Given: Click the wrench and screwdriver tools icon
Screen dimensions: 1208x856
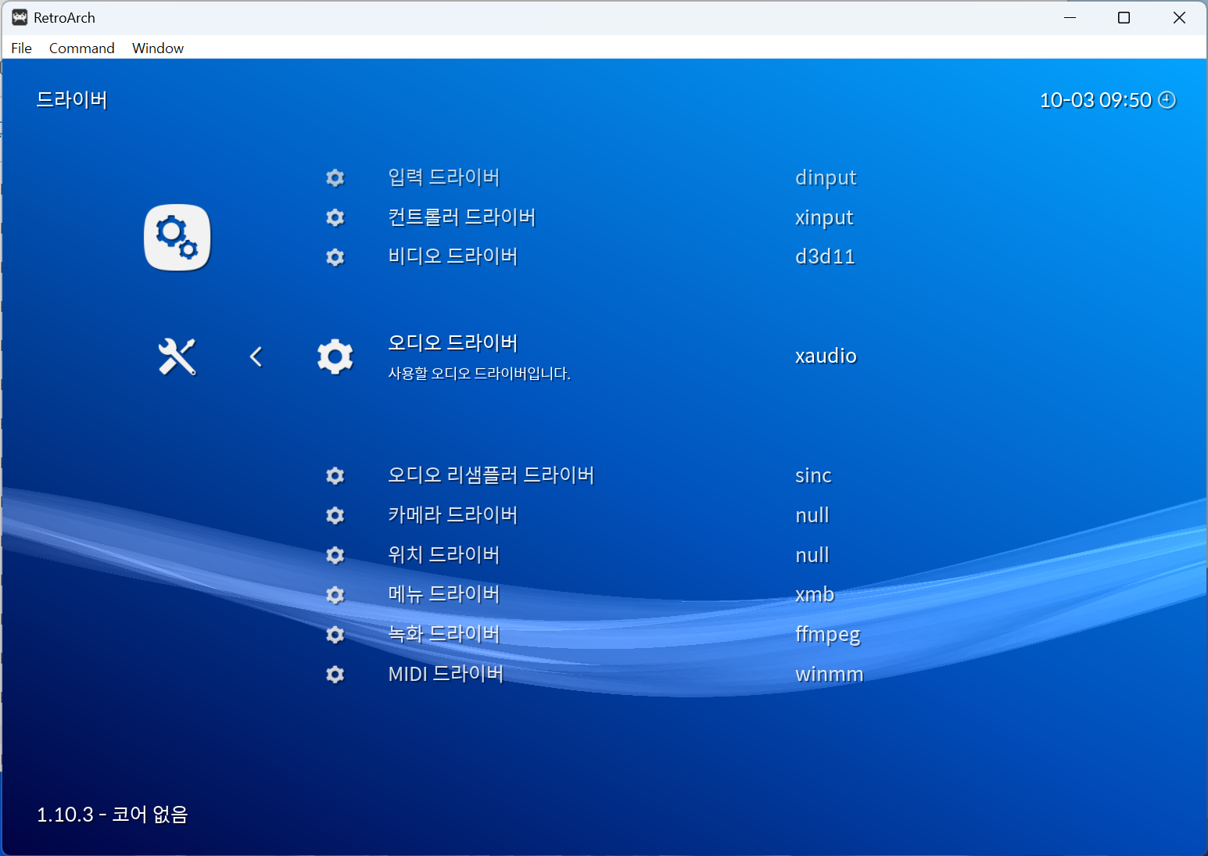Looking at the screenshot, I should [177, 356].
